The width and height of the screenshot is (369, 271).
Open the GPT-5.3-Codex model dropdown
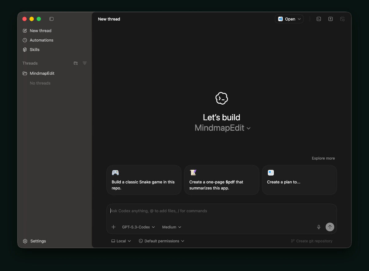[x=138, y=227]
